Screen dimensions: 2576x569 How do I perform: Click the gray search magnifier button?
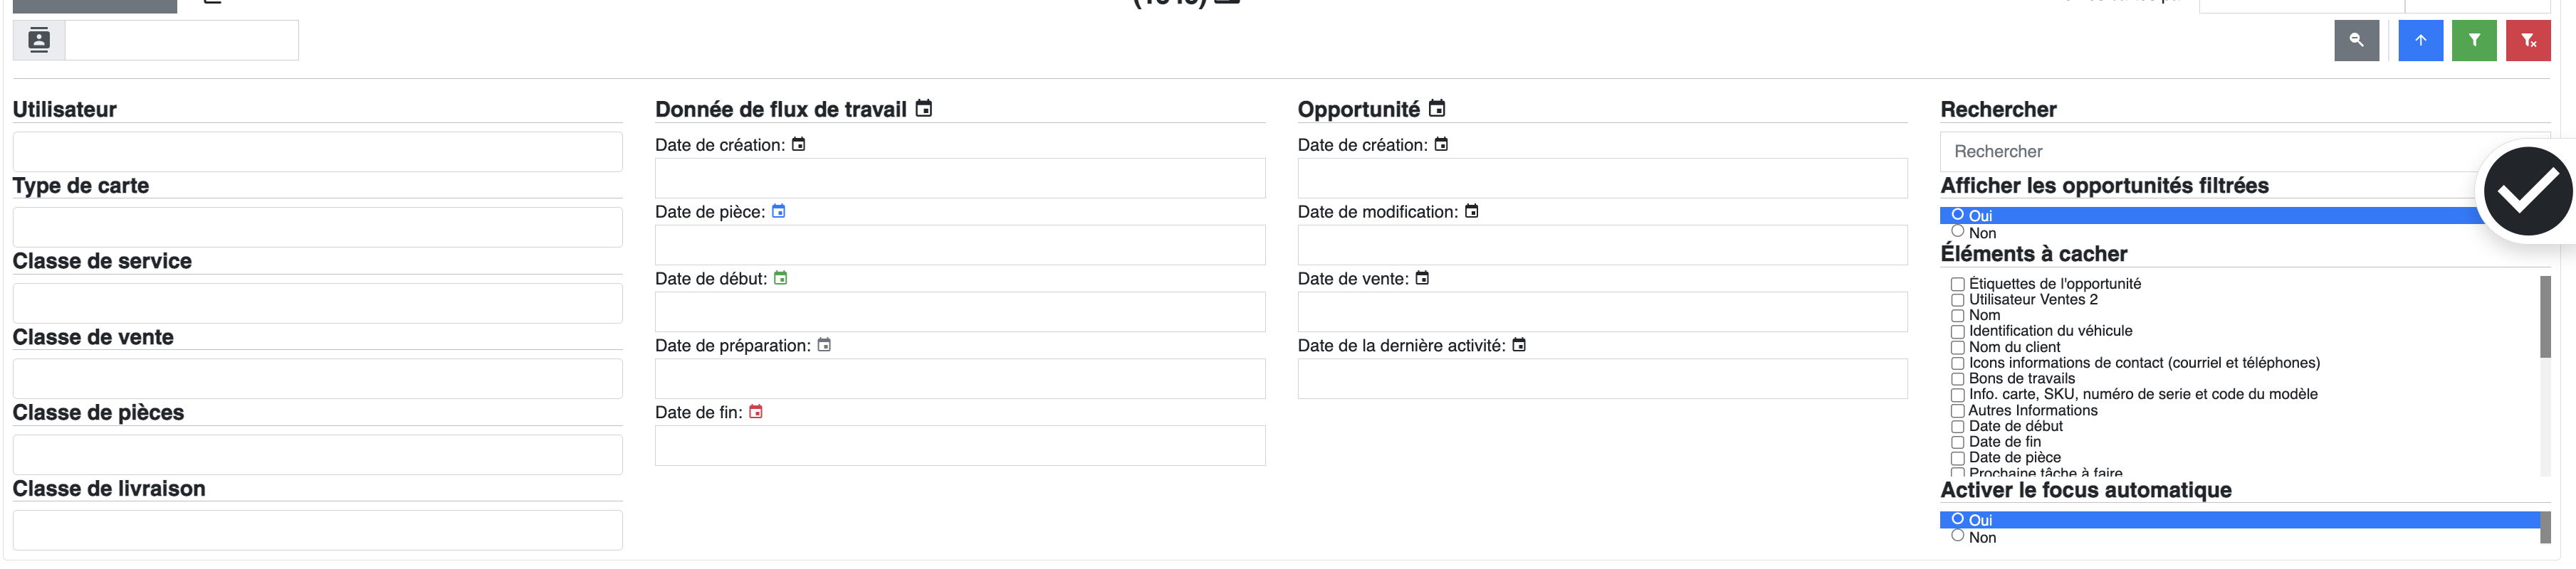[2356, 41]
